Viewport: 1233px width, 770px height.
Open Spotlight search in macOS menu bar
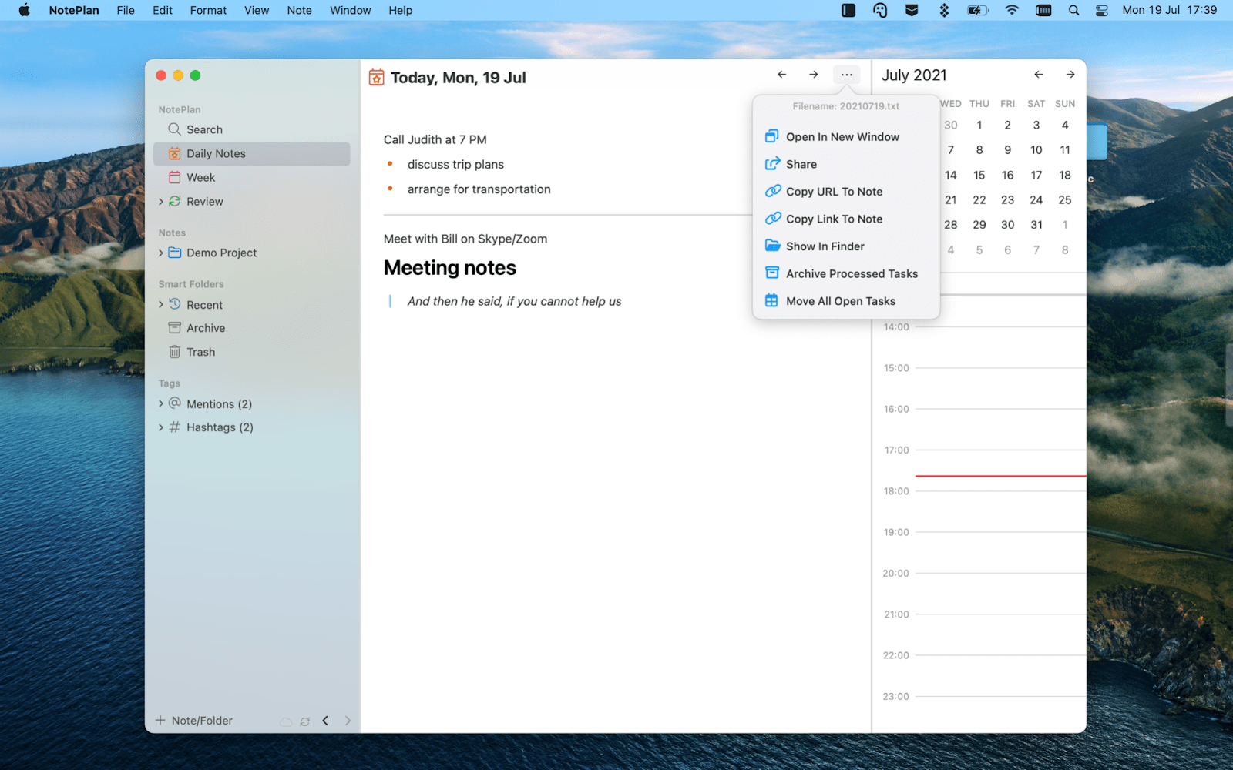point(1073,10)
